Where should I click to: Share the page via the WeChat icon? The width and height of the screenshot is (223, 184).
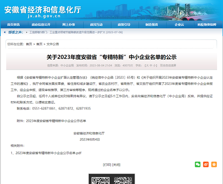(198, 164)
